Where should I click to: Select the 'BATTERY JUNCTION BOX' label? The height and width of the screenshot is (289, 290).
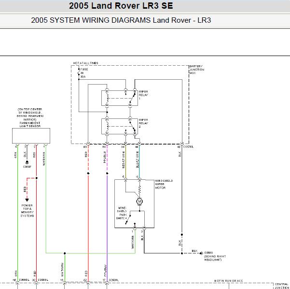click(x=197, y=70)
